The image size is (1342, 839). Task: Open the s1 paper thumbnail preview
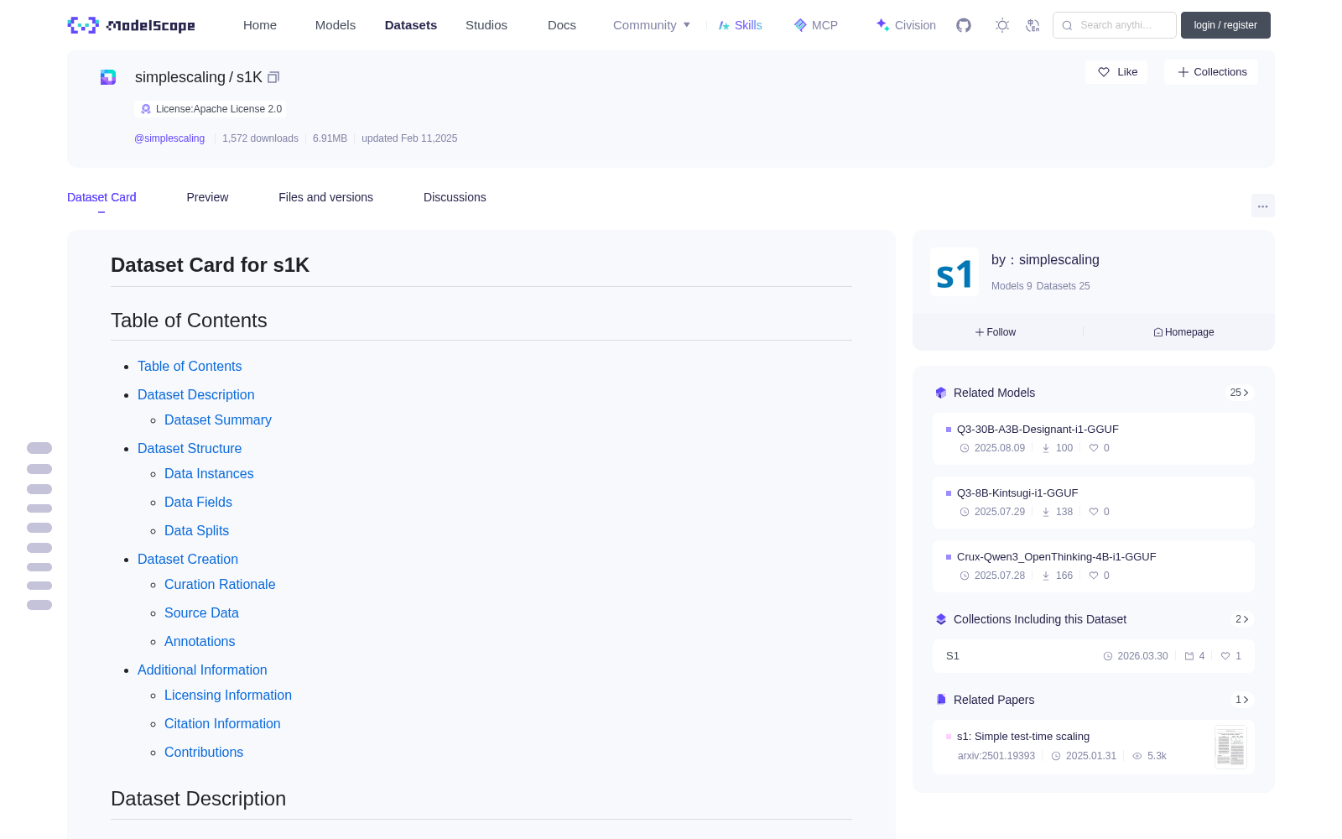[x=1230, y=747]
